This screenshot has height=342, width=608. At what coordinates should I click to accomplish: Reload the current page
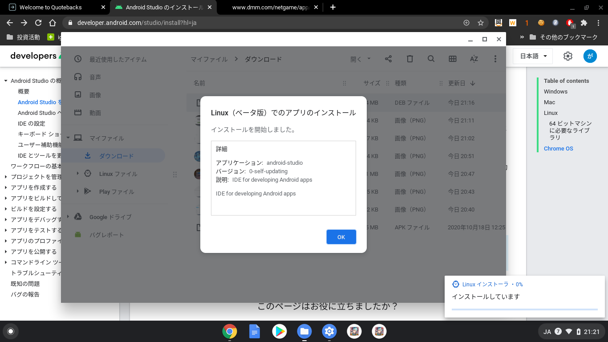pos(38,23)
